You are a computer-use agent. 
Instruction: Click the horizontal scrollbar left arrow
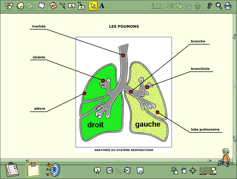(27, 161)
